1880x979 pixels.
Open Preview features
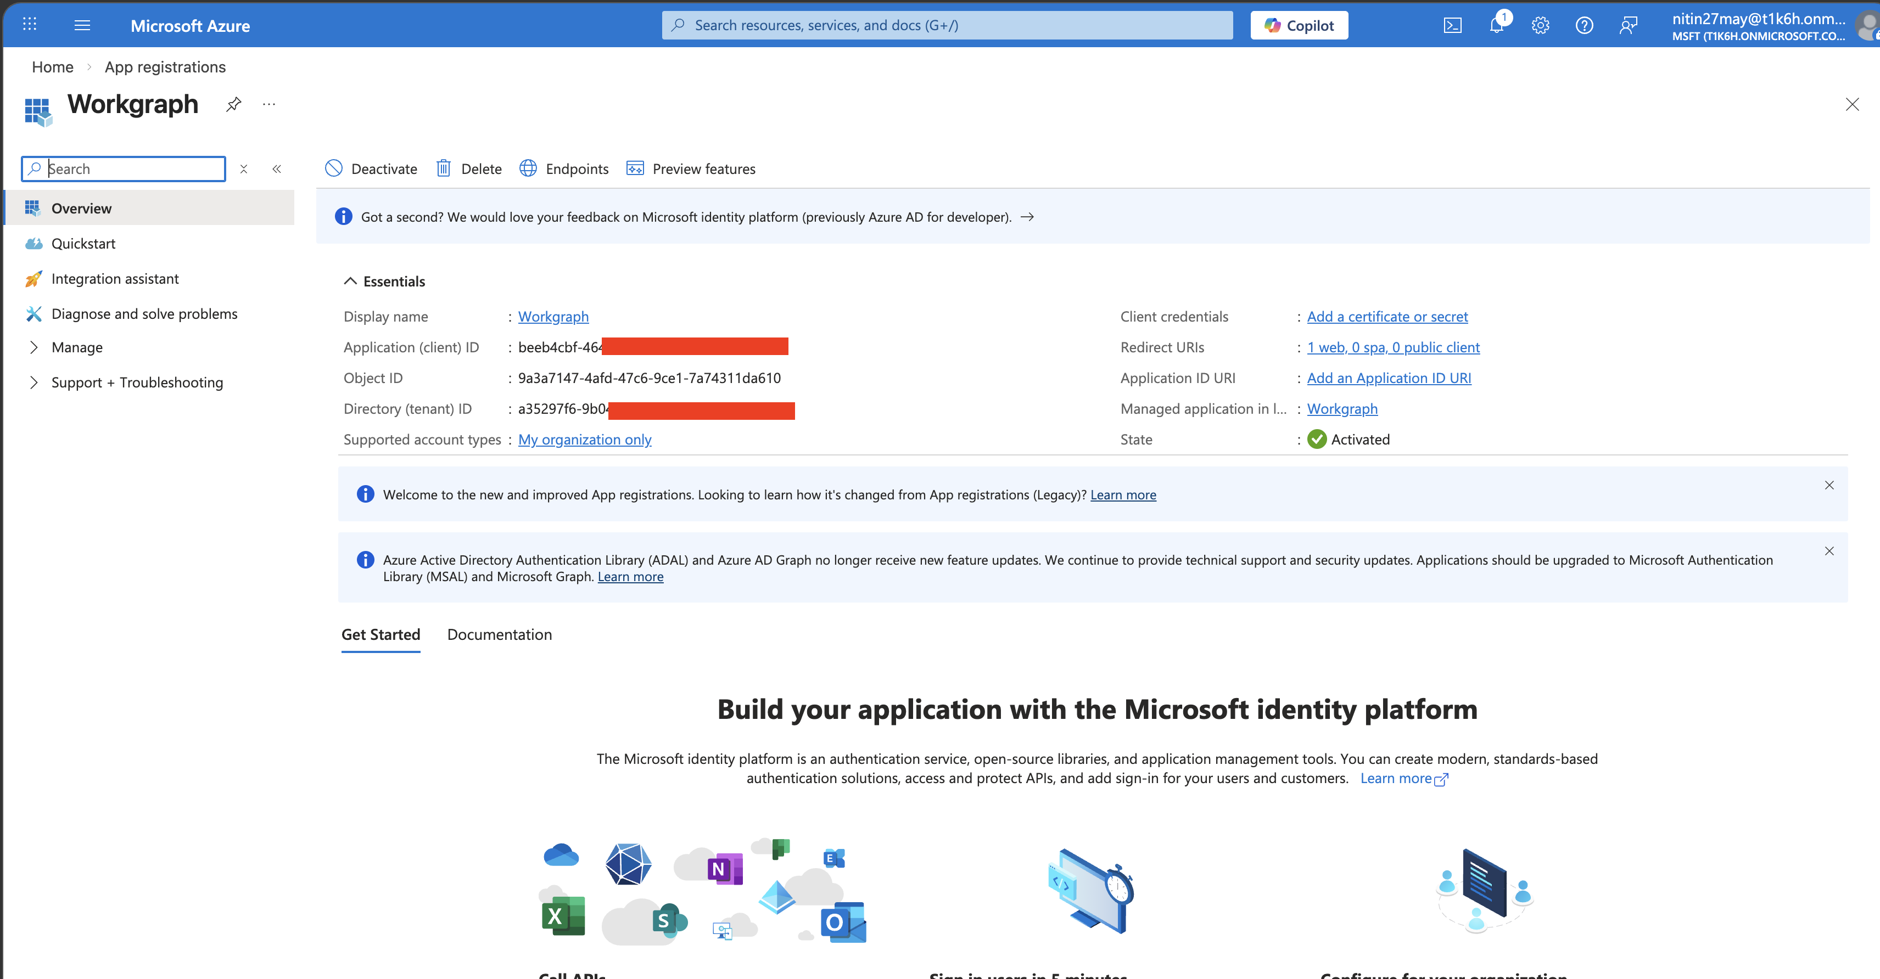coord(690,168)
